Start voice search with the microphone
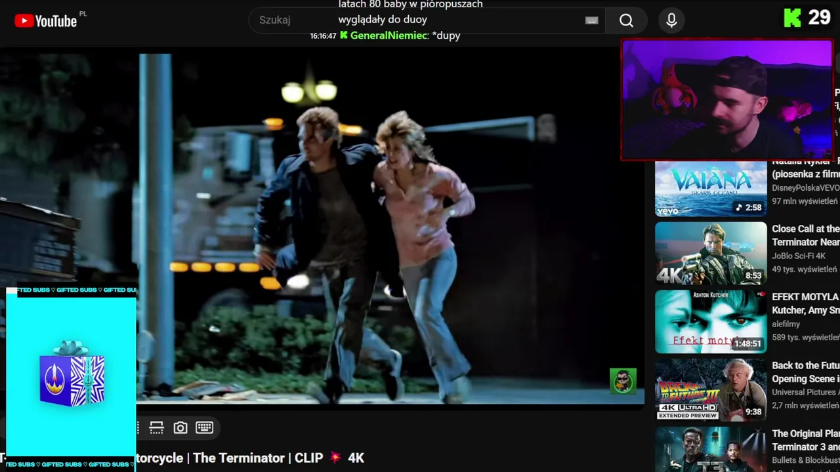The height and width of the screenshot is (472, 840). [671, 20]
